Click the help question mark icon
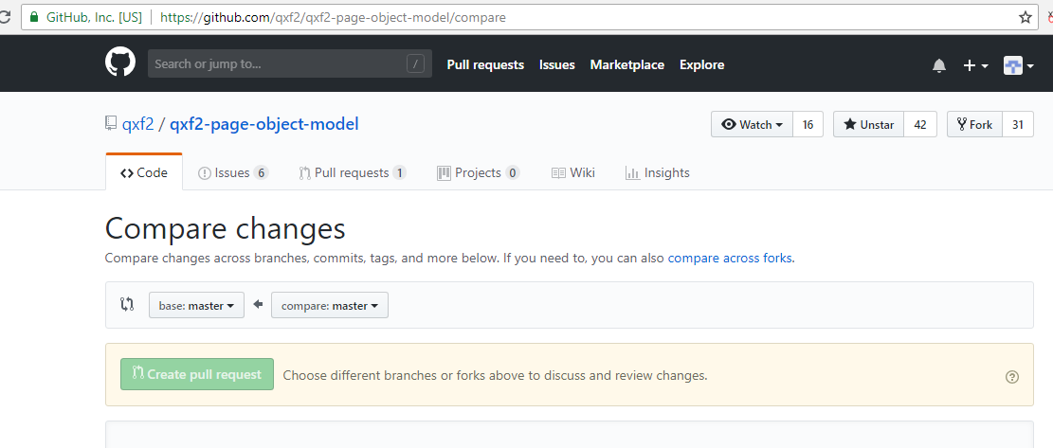 [x=1012, y=377]
